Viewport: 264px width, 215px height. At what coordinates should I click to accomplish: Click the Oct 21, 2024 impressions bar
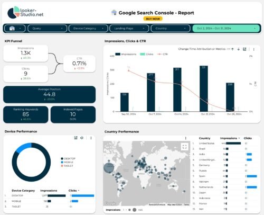coord(204,88)
